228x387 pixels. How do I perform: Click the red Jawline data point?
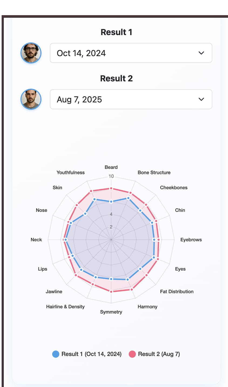[76, 275]
